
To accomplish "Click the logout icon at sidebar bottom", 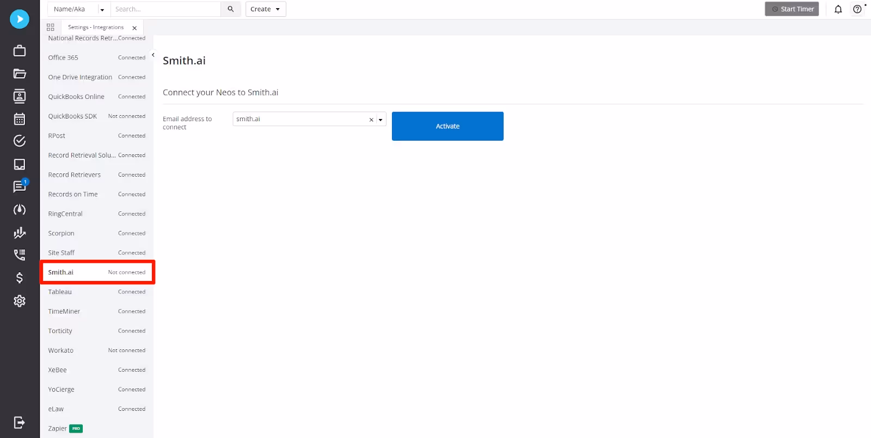I will 20,422.
